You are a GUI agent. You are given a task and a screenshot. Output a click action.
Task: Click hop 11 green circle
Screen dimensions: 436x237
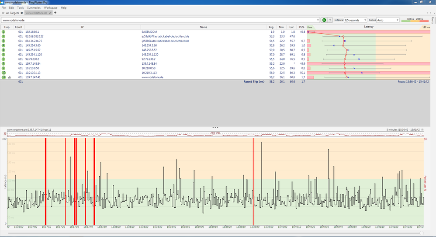pos(3,77)
